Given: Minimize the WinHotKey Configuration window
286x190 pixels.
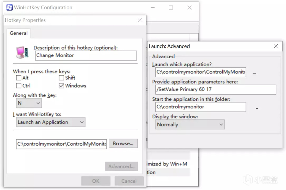Looking at the screenshot, I should click(x=153, y=8).
